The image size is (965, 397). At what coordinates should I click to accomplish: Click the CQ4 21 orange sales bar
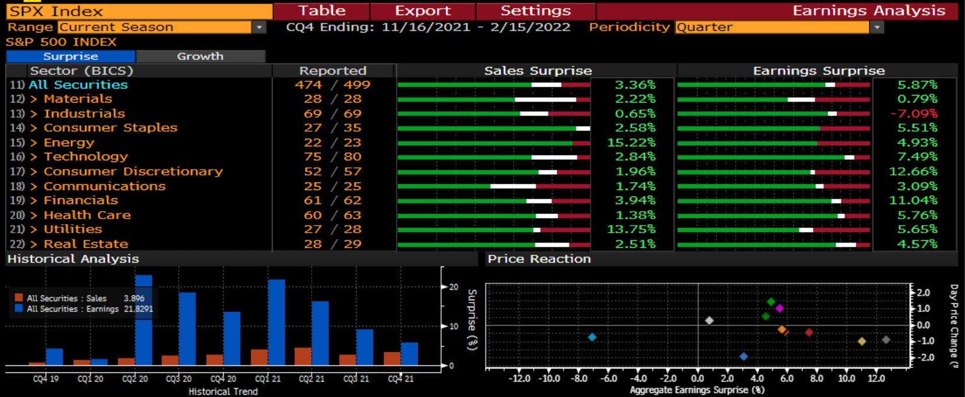392,359
